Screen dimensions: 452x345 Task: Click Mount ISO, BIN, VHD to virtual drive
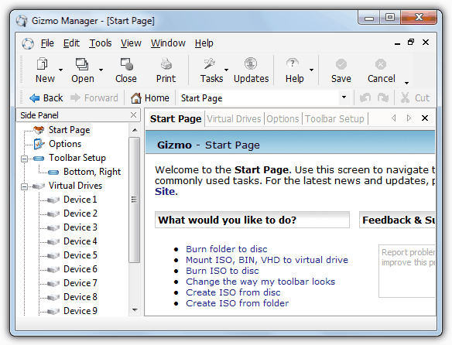point(267,260)
